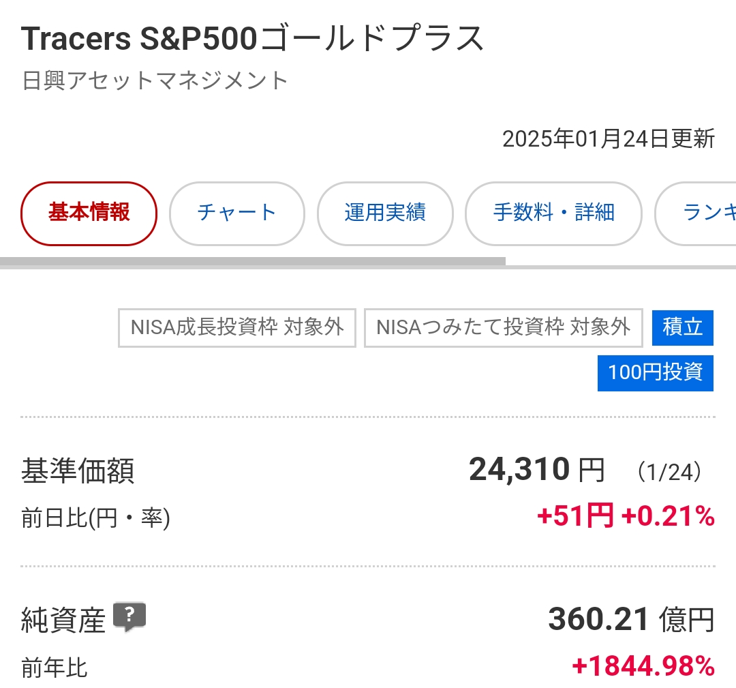
Task: Click the +51円 +0.21% daily change
Action: (x=626, y=515)
